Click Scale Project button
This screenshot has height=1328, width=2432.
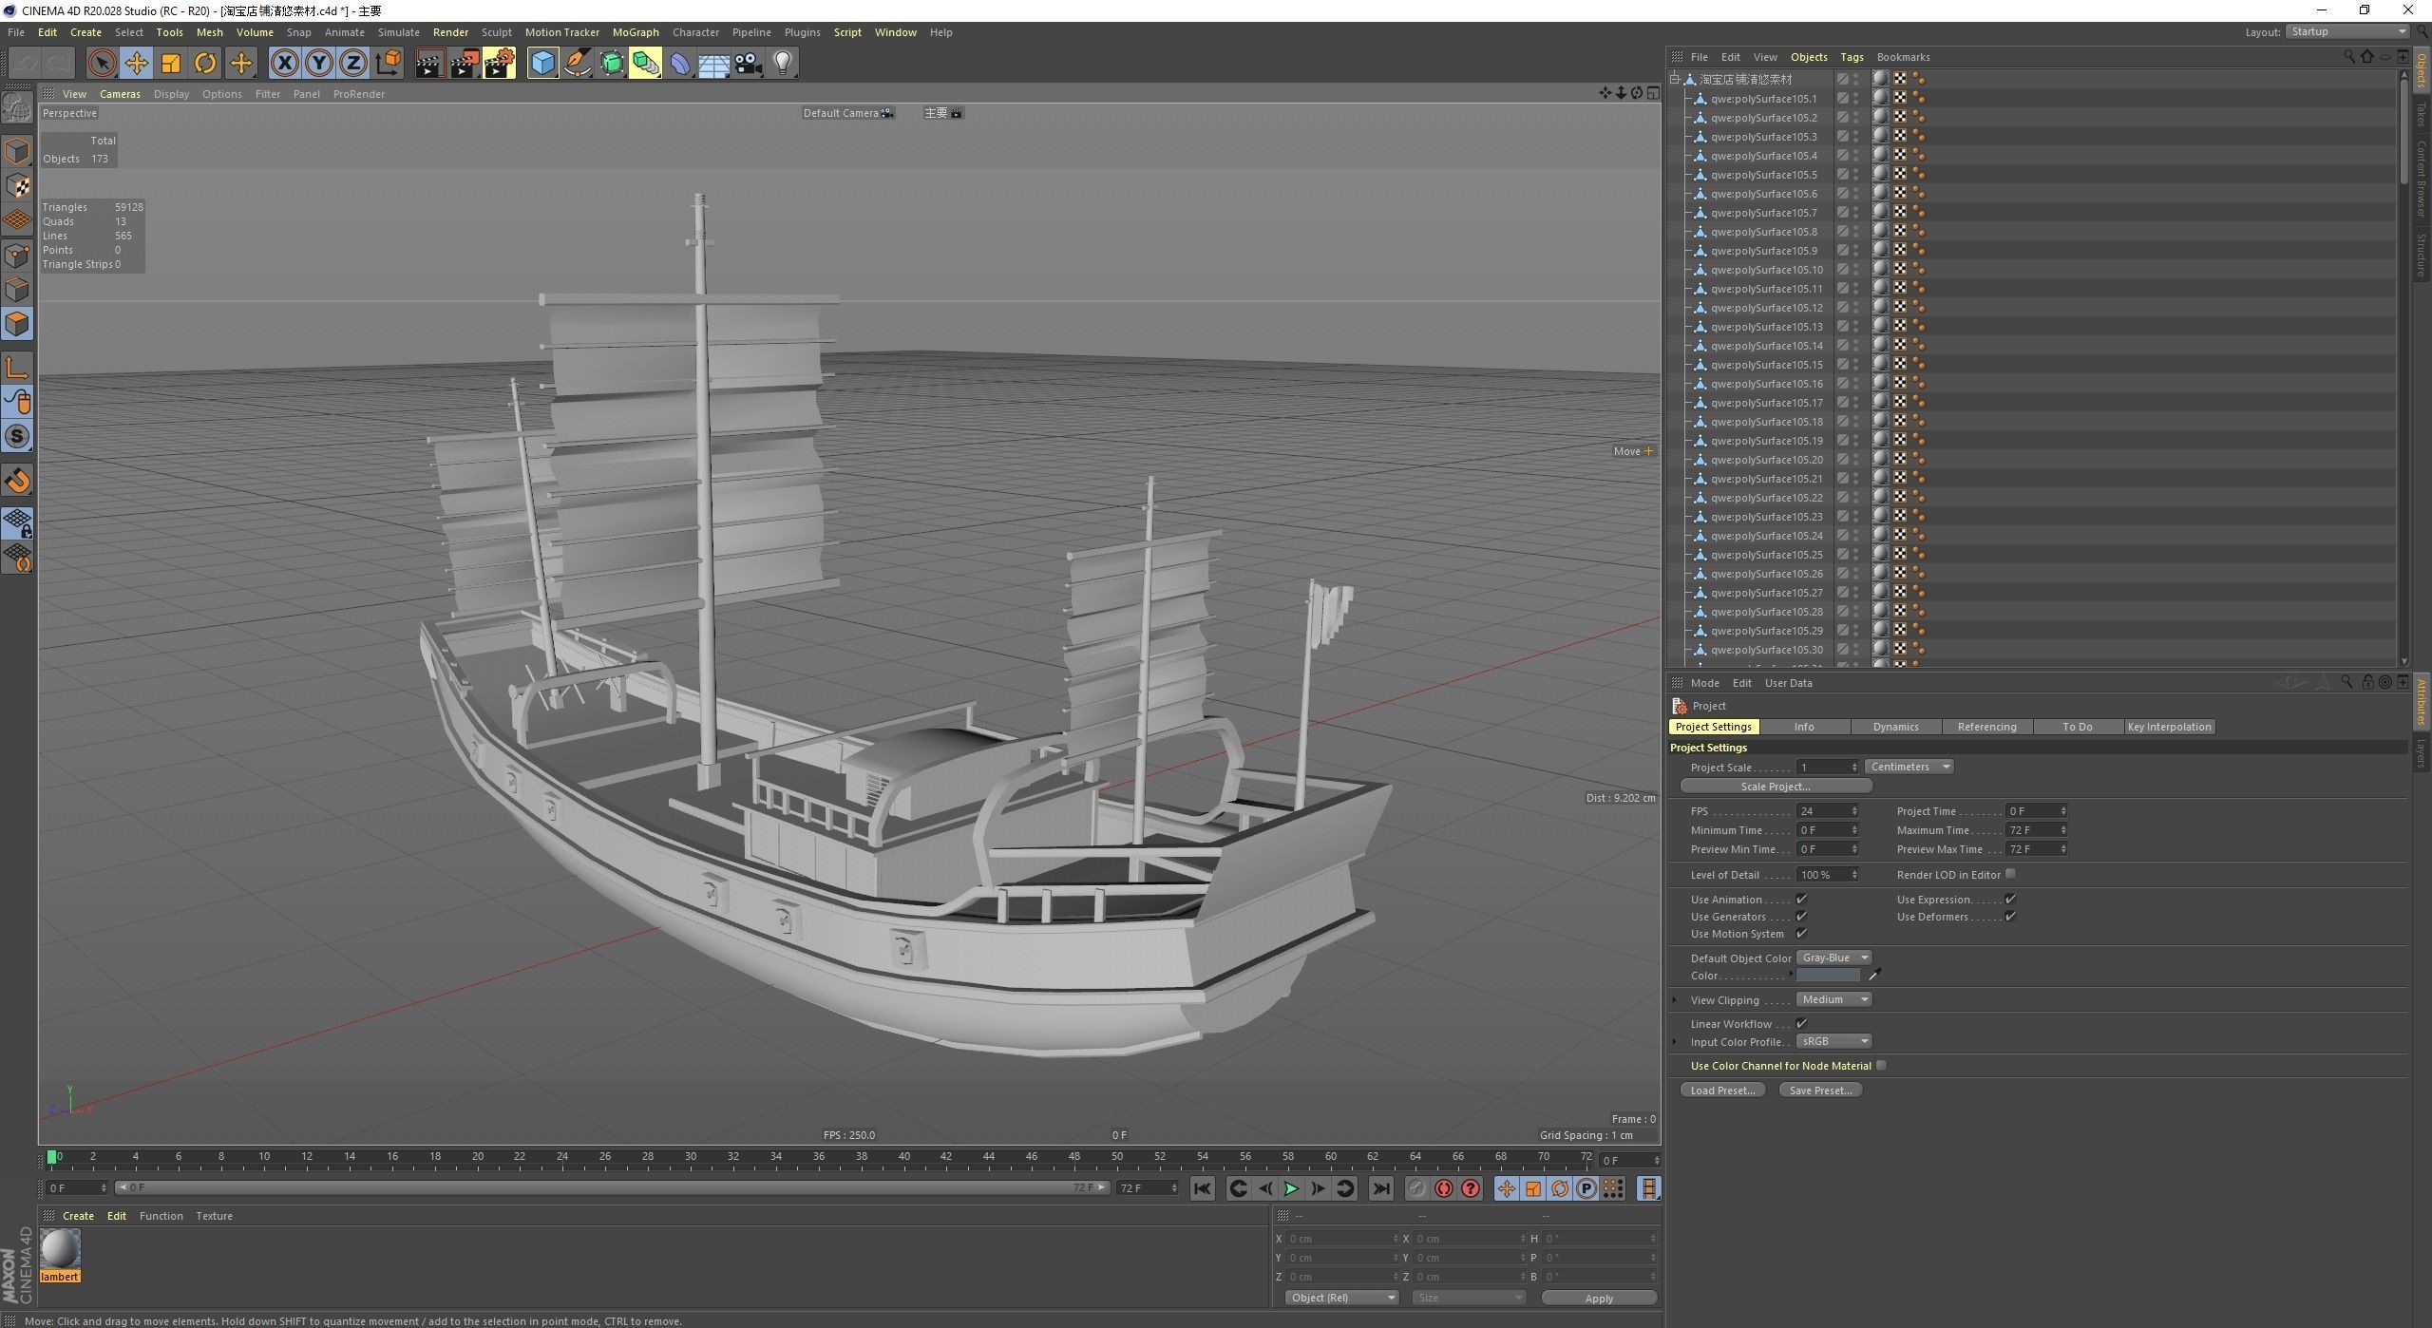[x=1776, y=787]
